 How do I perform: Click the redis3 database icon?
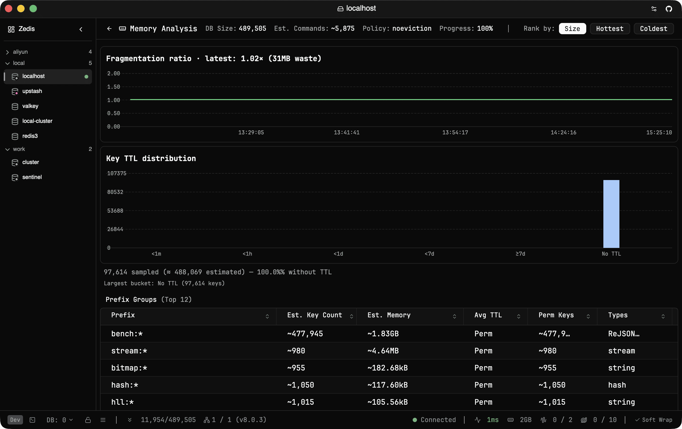(x=15, y=136)
